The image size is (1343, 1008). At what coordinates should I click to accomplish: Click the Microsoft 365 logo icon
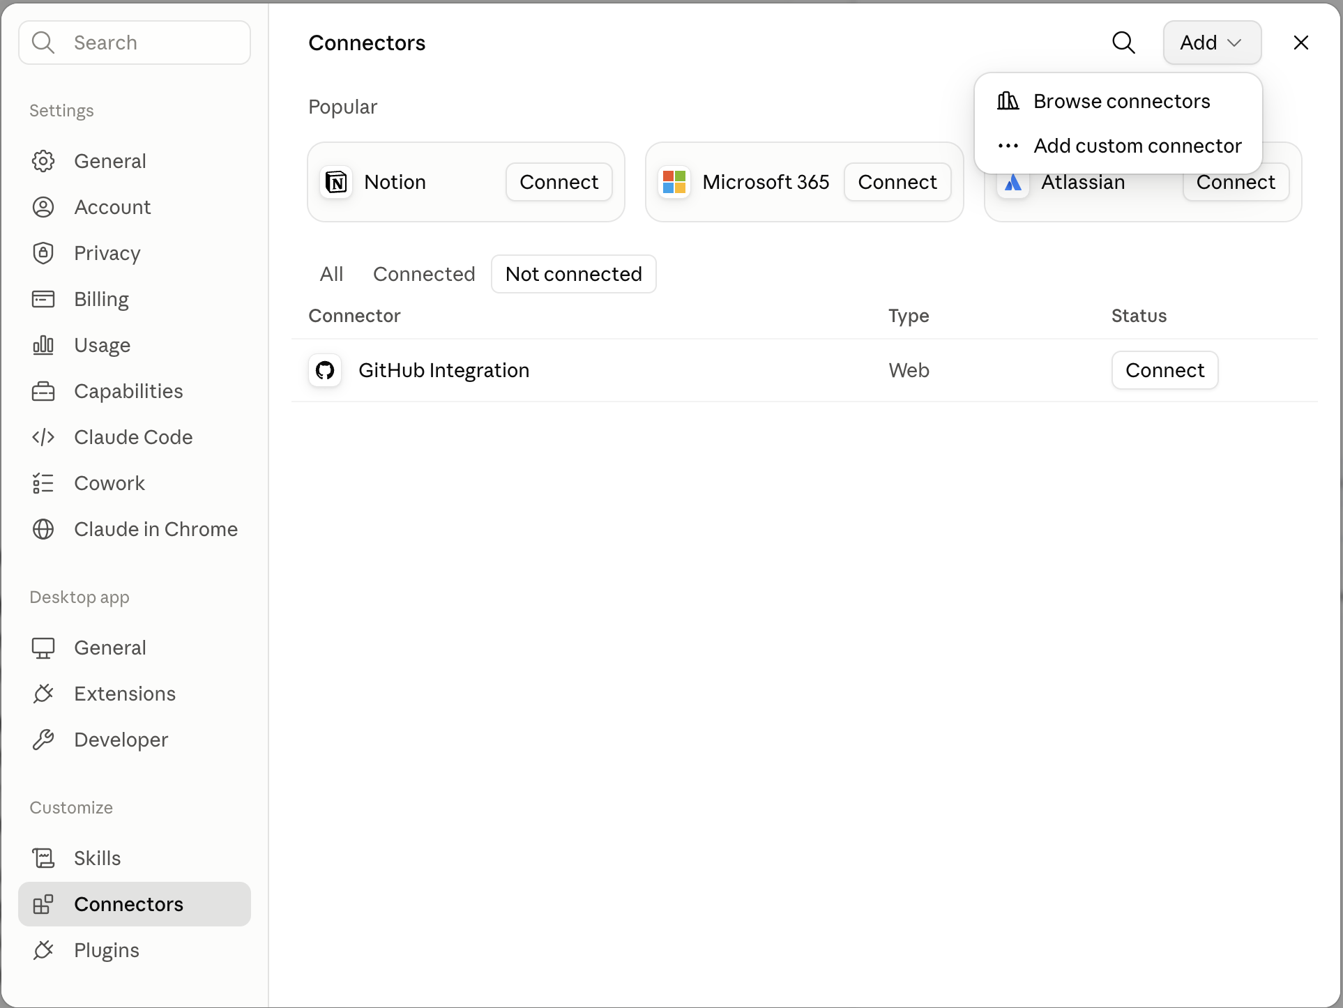[674, 183]
